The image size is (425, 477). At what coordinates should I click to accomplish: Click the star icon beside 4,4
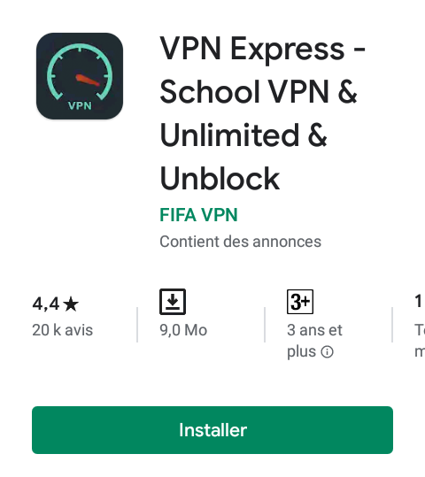click(x=71, y=304)
